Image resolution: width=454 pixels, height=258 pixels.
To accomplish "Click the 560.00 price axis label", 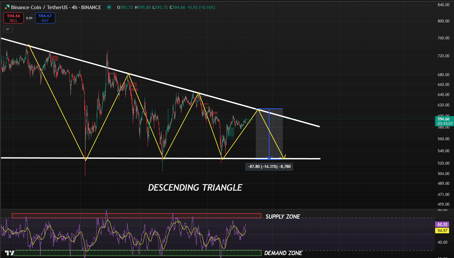I will (x=443, y=139).
